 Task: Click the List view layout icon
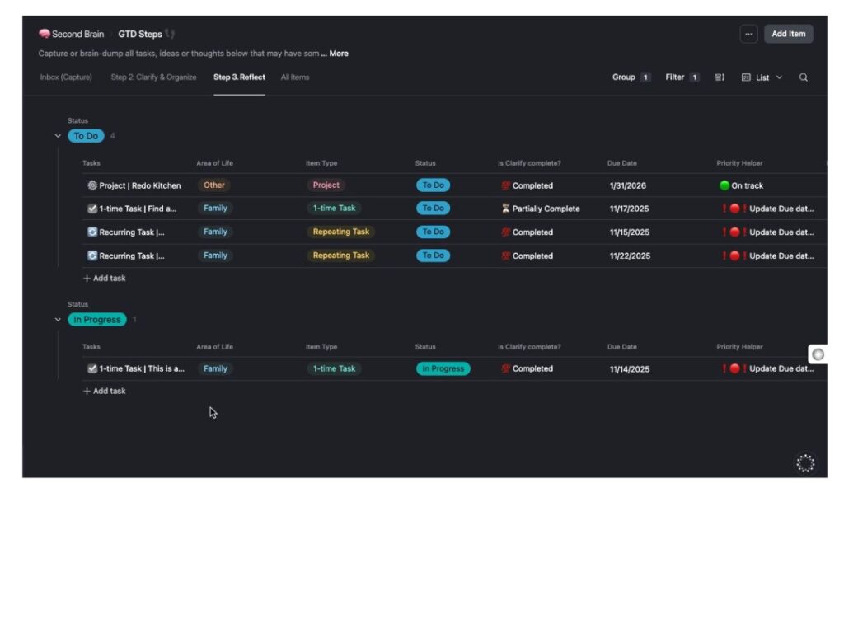747,77
